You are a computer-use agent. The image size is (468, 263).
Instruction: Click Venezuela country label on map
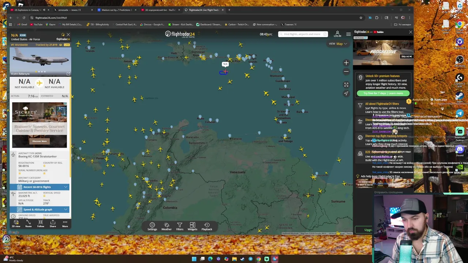(238, 172)
